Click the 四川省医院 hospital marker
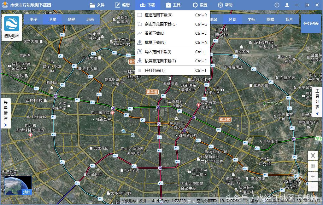 coord(113,113)
